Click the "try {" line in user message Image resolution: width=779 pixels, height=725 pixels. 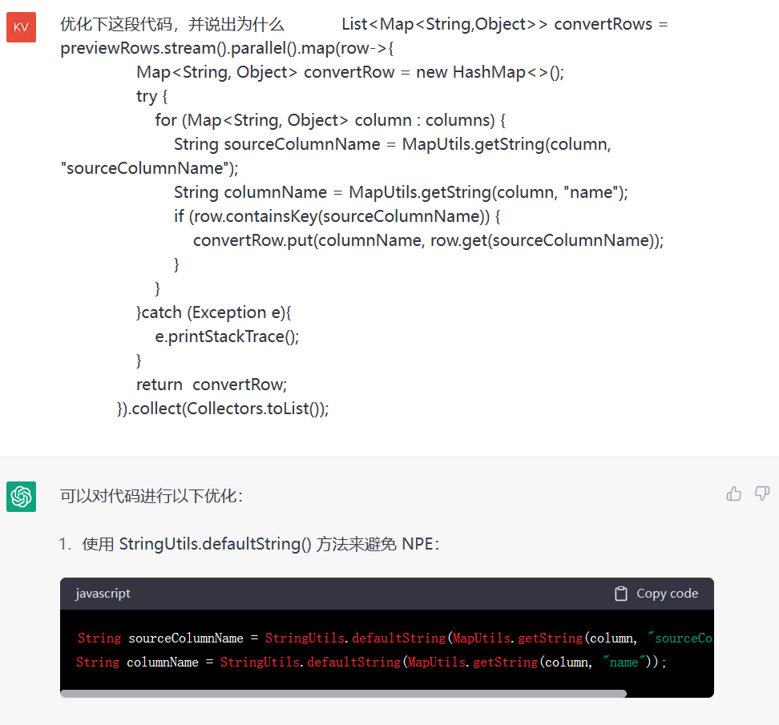151,96
